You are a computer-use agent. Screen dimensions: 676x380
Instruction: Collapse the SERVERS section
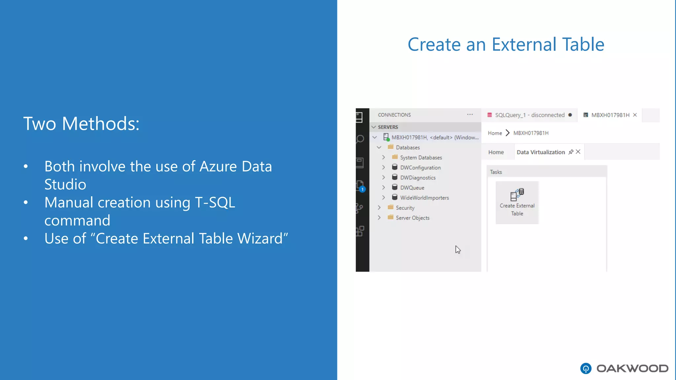pos(374,127)
